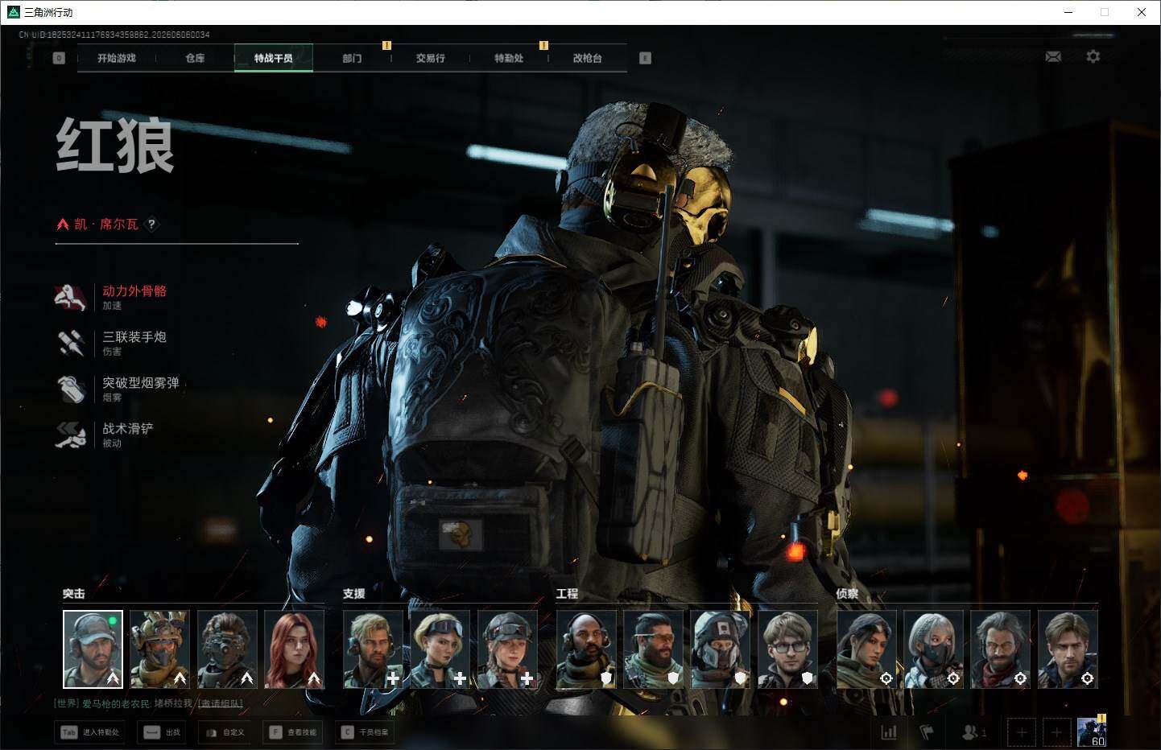Open the mail inbox envelope icon
This screenshot has height=750, width=1161.
click(x=1053, y=56)
